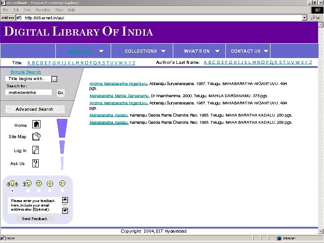Click the Home house icon
This screenshot has width=324, height=243.
[x=36, y=124]
